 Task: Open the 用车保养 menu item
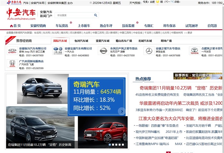(169, 26)
